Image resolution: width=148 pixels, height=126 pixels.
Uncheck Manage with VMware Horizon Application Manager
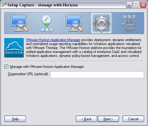[6, 67]
